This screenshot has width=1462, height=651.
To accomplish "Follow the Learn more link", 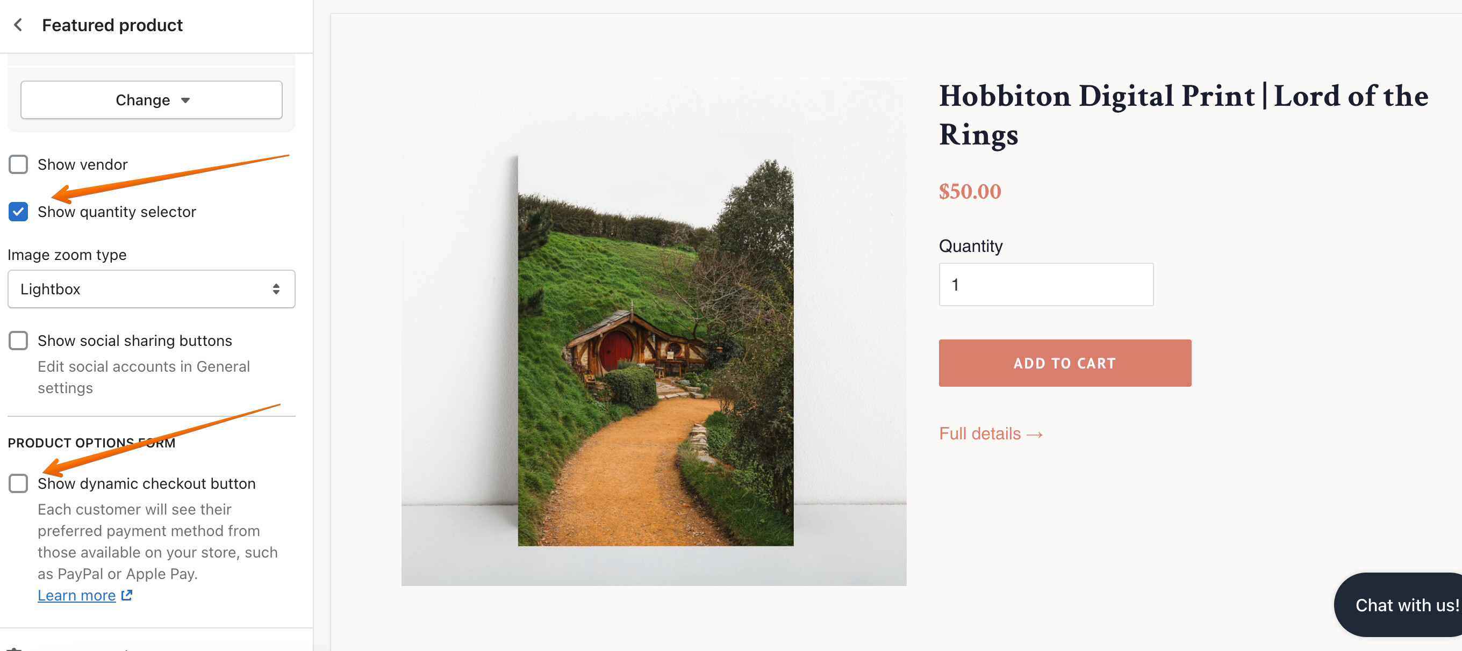I will (x=77, y=595).
